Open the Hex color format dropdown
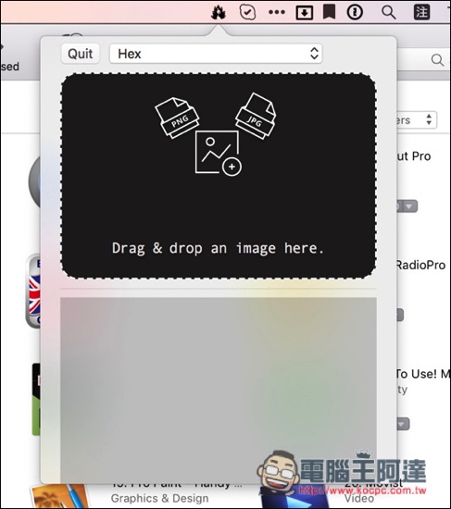 216,54
